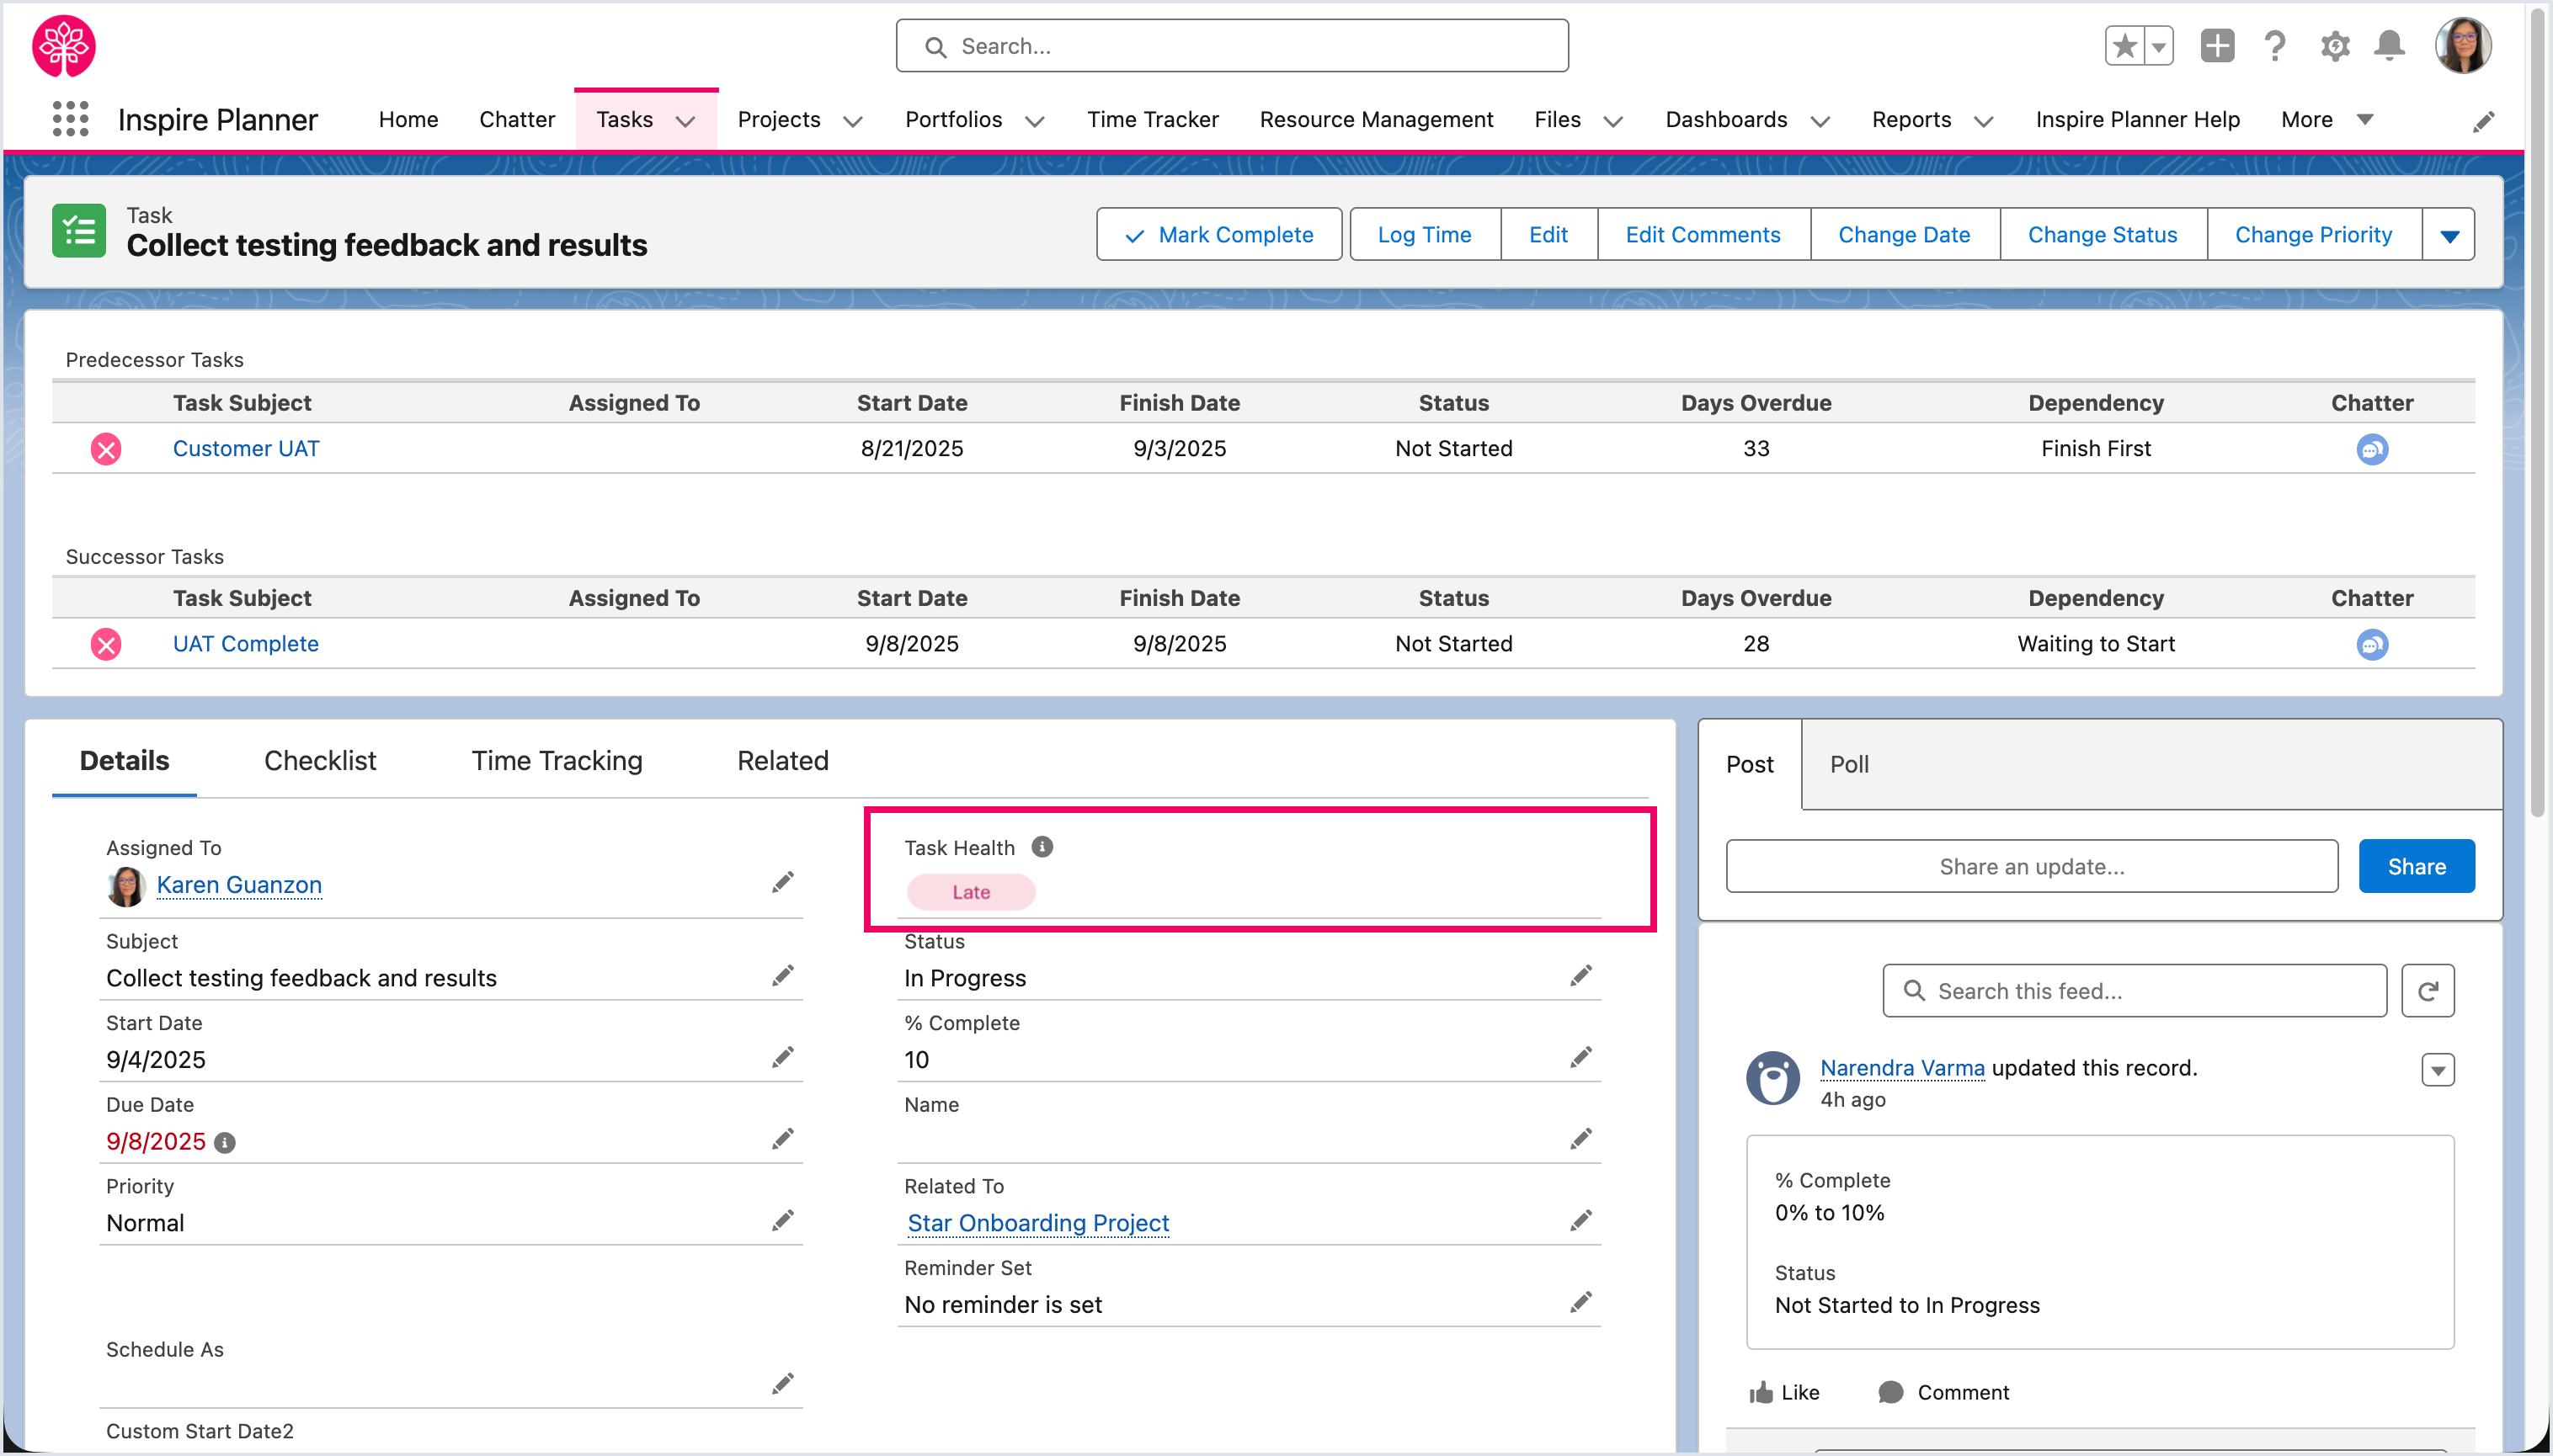Screen dimensions: 2553x1456
Task: Expand the Tasks nav dropdown chevron
Action: click(685, 121)
